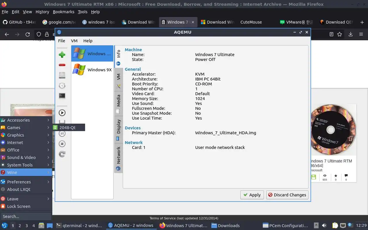Screen dimensions: 368x230
Task: Open AQEMU Help menu
Action: point(88,41)
